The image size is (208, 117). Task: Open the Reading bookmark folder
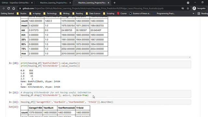tap(78, 14)
